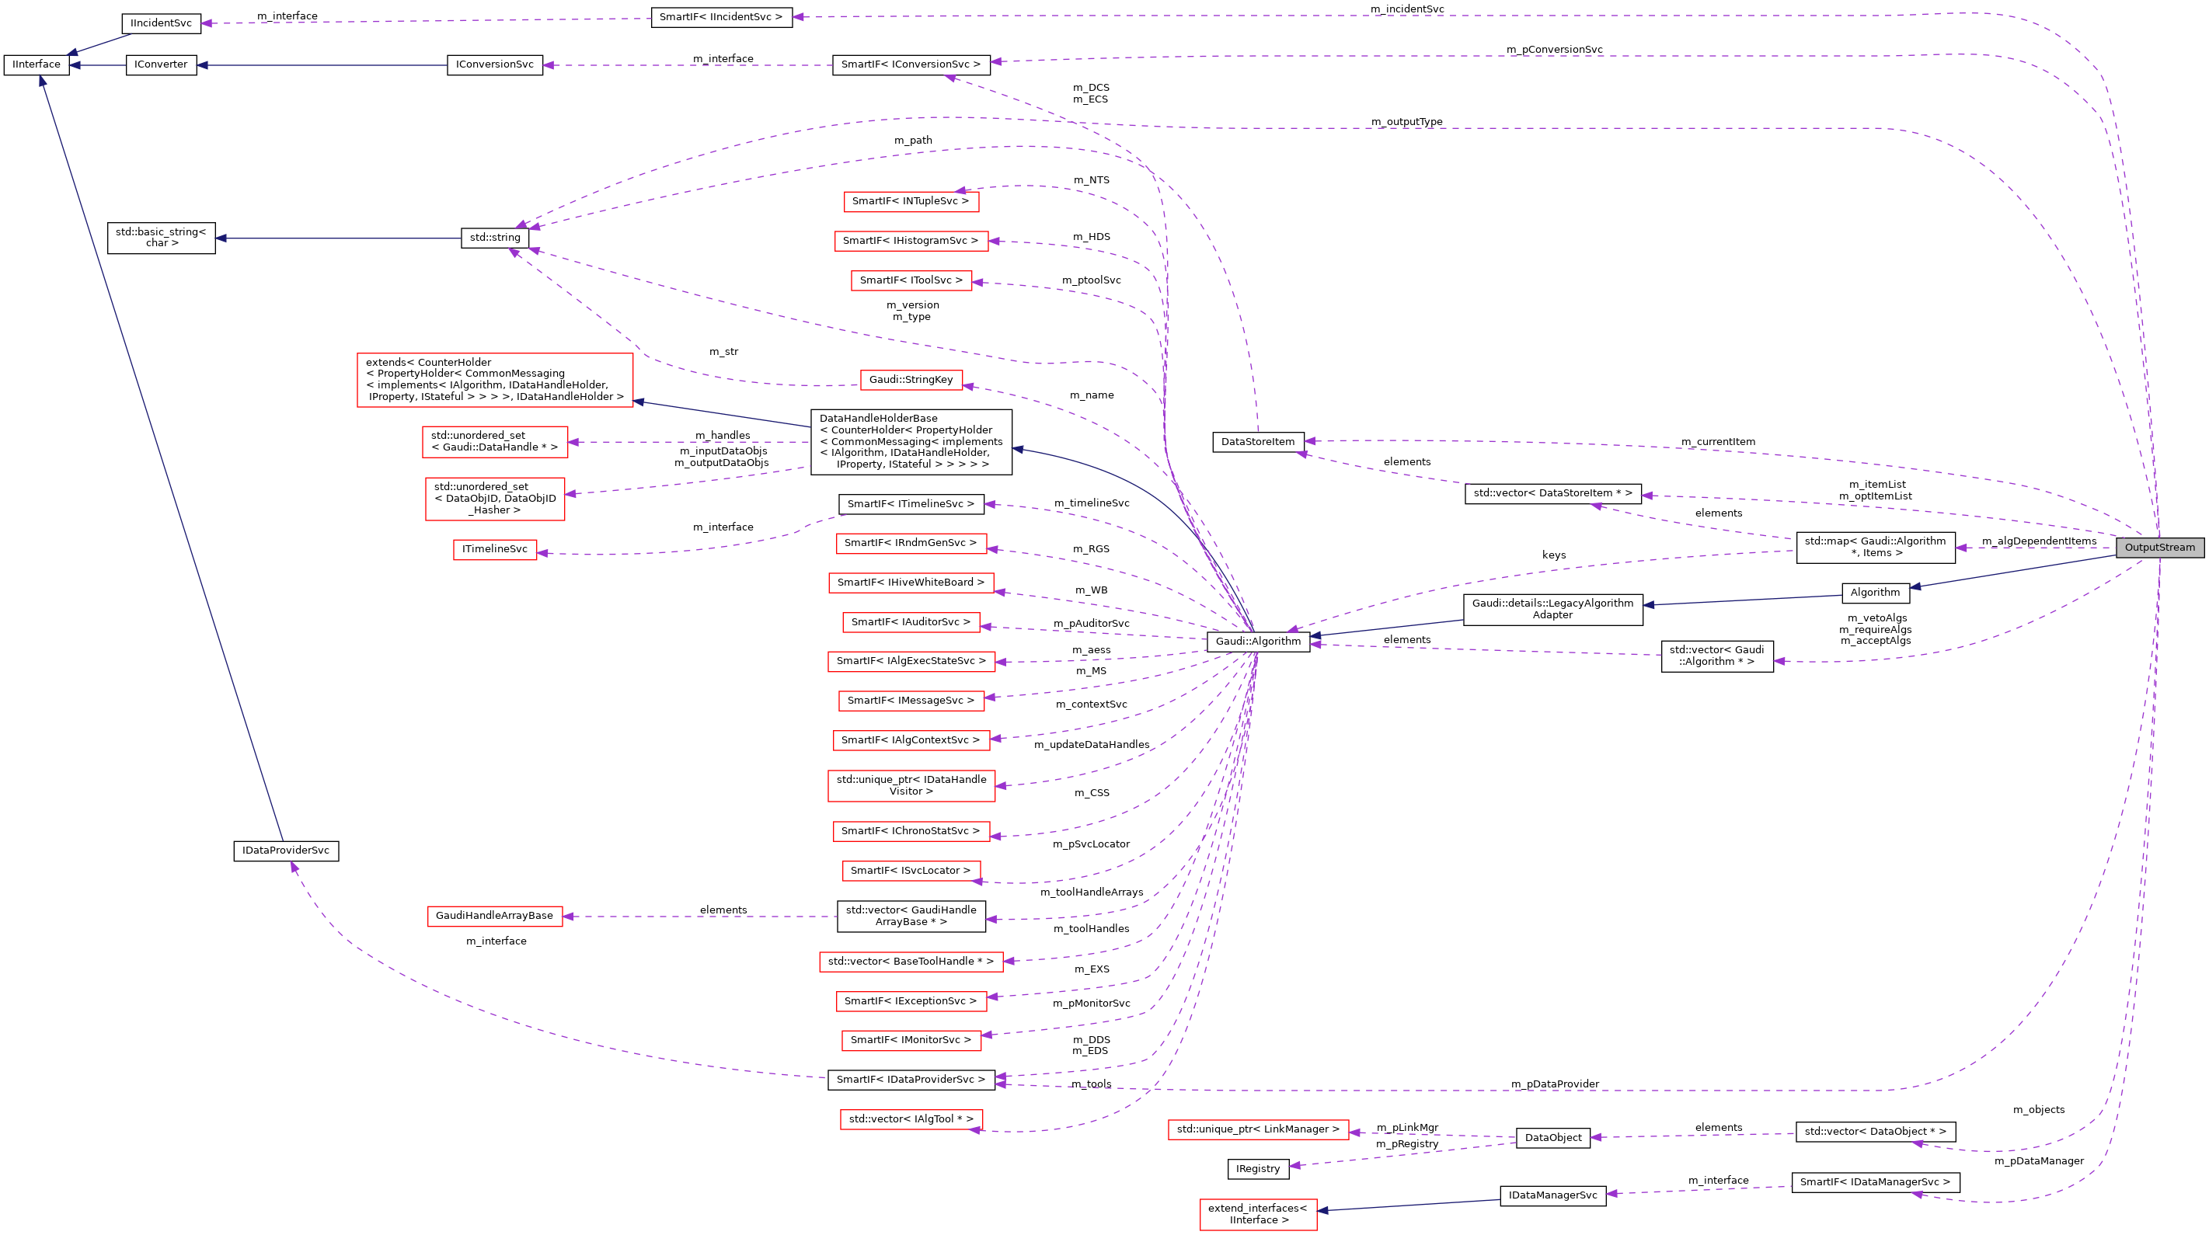Open the DataObject node documentation
Image resolution: width=2209 pixels, height=1235 pixels.
pos(1553,1138)
